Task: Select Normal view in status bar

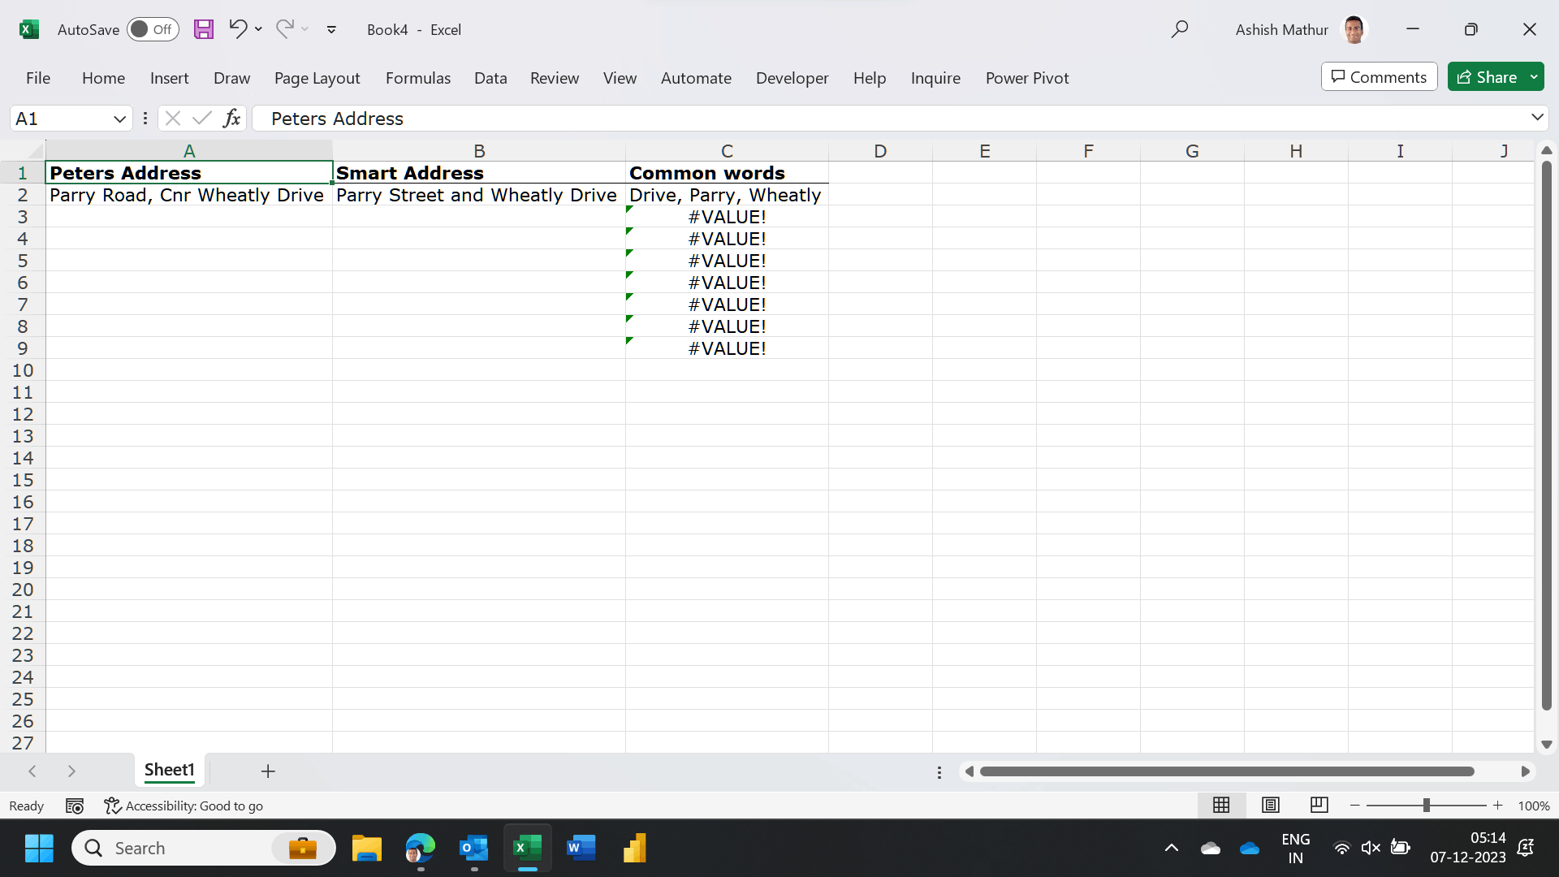Action: tap(1221, 805)
